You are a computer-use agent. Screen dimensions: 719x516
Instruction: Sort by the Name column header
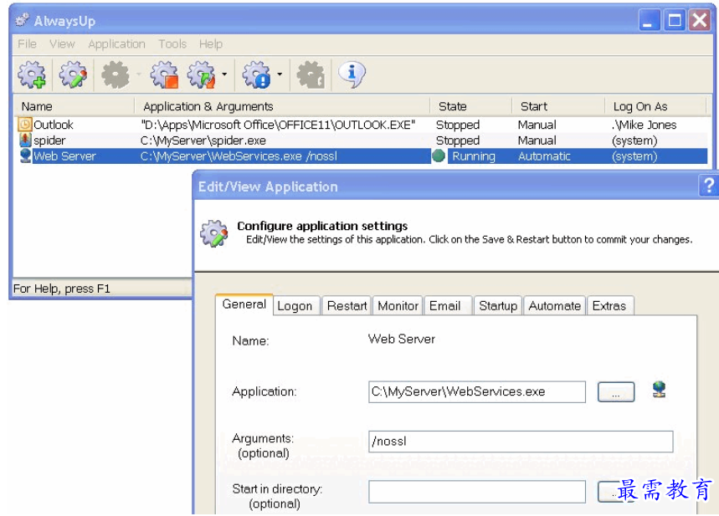[x=74, y=106]
